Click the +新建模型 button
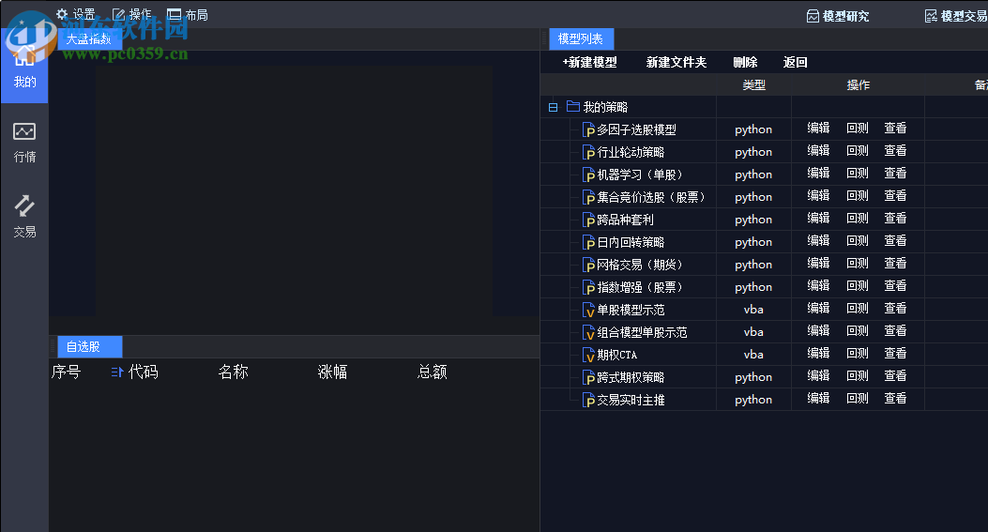This screenshot has width=988, height=532. tap(590, 63)
